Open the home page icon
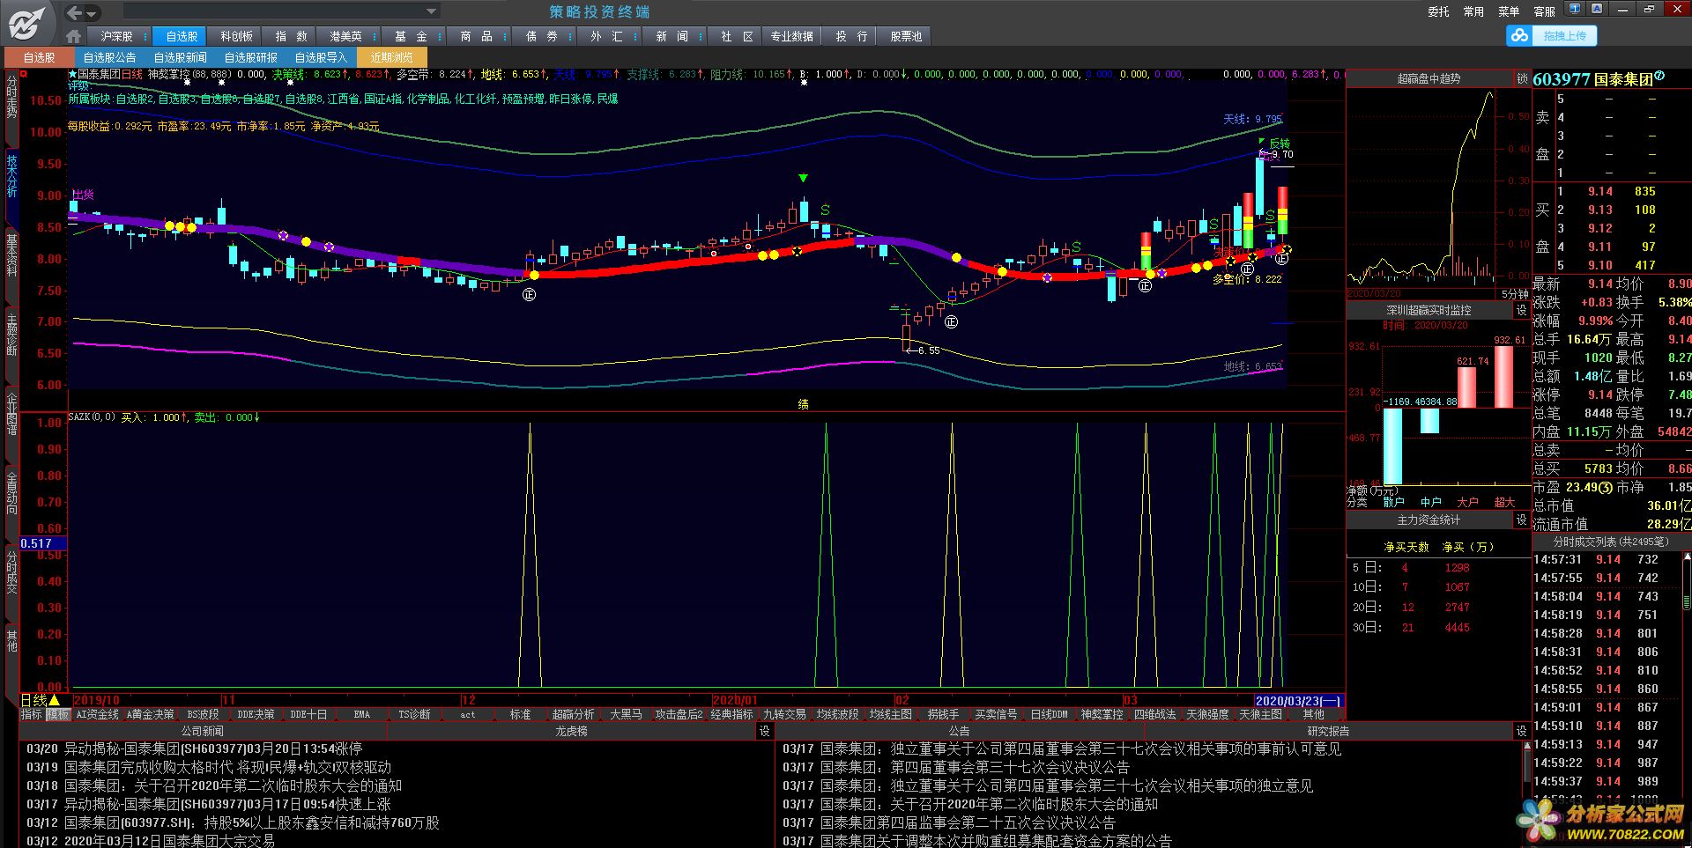The image size is (1692, 848). 74,36
